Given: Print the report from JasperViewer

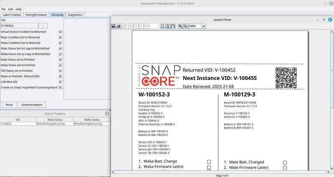Looking at the screenshot, I should (119, 26).
